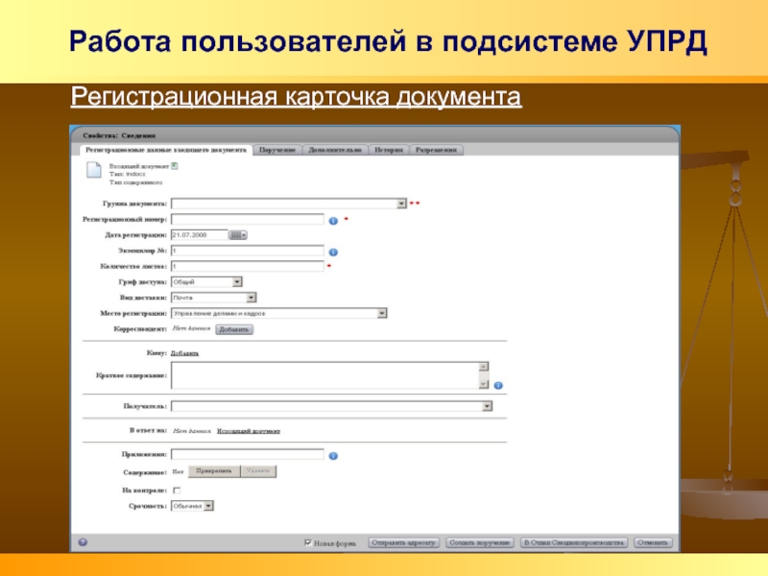Image resolution: width=768 pixels, height=576 pixels.
Task: Click the document page icon
Action: coord(93,170)
